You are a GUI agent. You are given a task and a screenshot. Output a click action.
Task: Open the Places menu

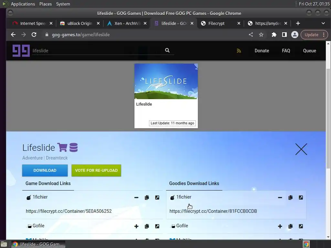point(45,4)
